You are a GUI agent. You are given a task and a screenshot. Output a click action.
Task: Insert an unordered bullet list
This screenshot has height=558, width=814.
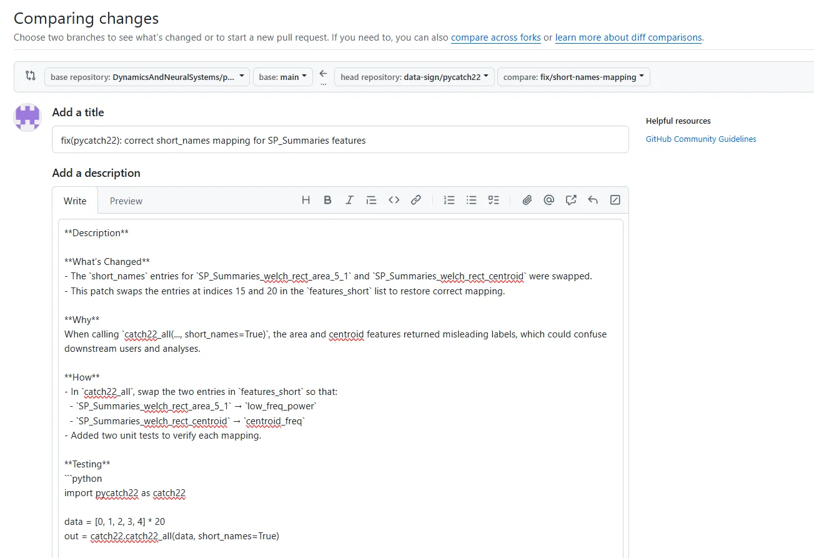point(472,200)
